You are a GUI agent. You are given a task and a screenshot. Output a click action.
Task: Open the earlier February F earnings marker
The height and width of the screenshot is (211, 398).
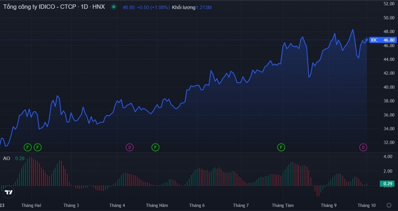click(28, 147)
